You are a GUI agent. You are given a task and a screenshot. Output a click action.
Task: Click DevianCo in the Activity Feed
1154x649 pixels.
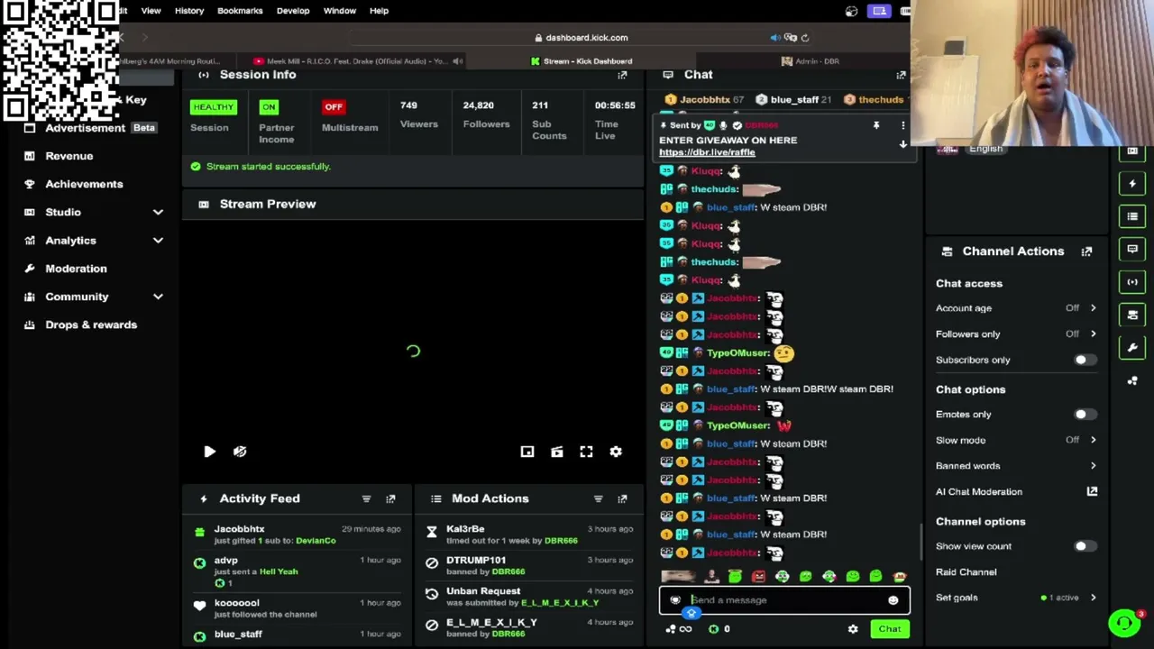316,541
